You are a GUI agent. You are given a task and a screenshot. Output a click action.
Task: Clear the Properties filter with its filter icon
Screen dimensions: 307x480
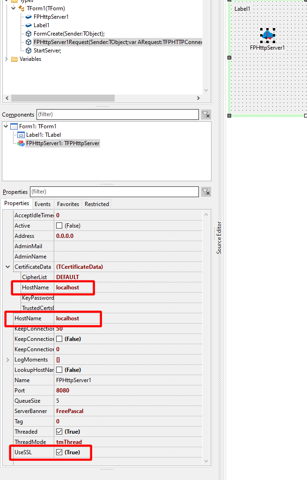[x=206, y=192]
